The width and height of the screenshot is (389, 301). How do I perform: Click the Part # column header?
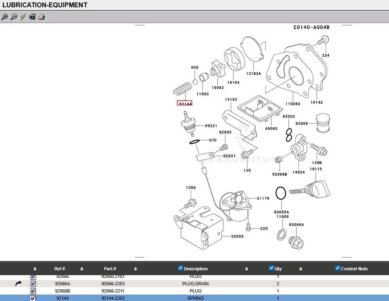point(110,269)
